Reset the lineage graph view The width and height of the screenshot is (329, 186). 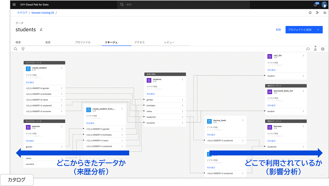tap(308, 49)
